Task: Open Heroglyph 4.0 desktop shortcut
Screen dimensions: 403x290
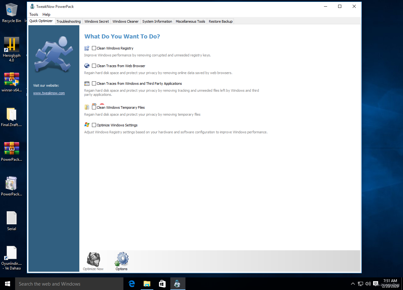Action: (x=12, y=45)
